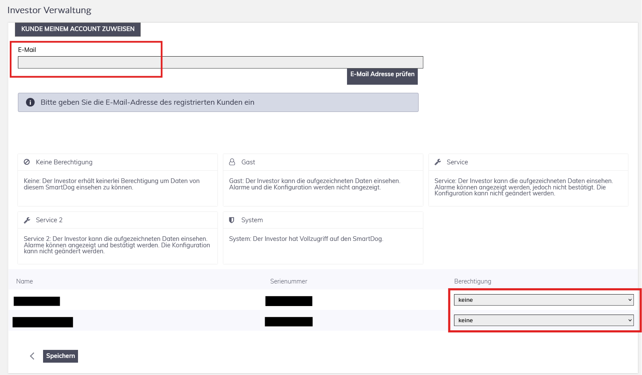Select the Gast permission card description
The image size is (642, 375).
coord(314,184)
